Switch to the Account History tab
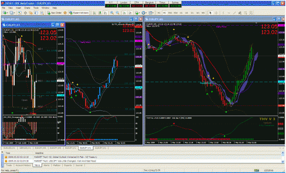The width and height of the screenshot is (286, 173). (23, 165)
